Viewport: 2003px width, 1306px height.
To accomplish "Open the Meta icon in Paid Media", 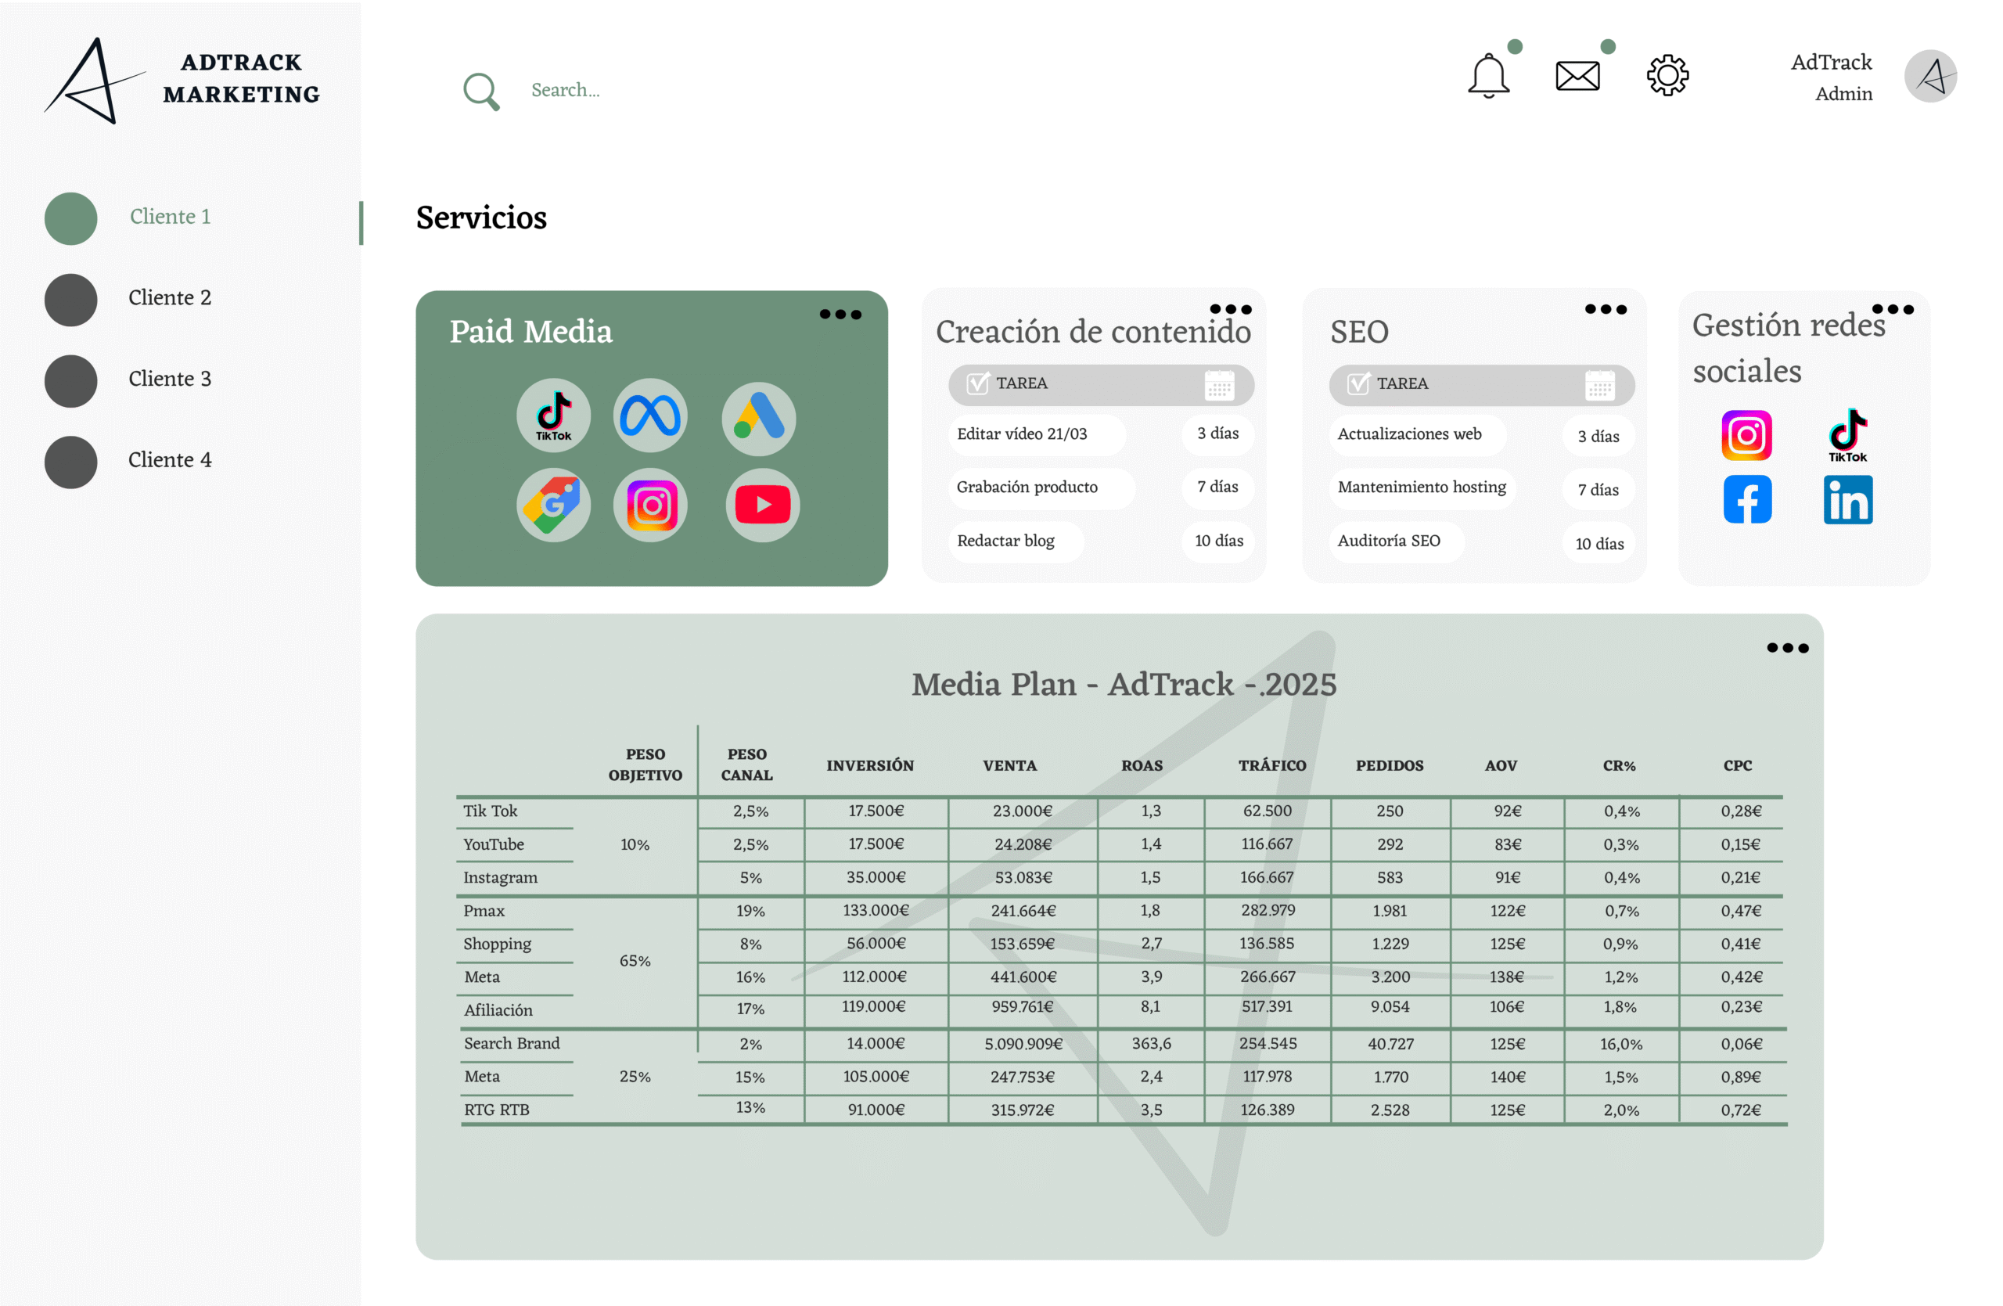I will pos(649,416).
